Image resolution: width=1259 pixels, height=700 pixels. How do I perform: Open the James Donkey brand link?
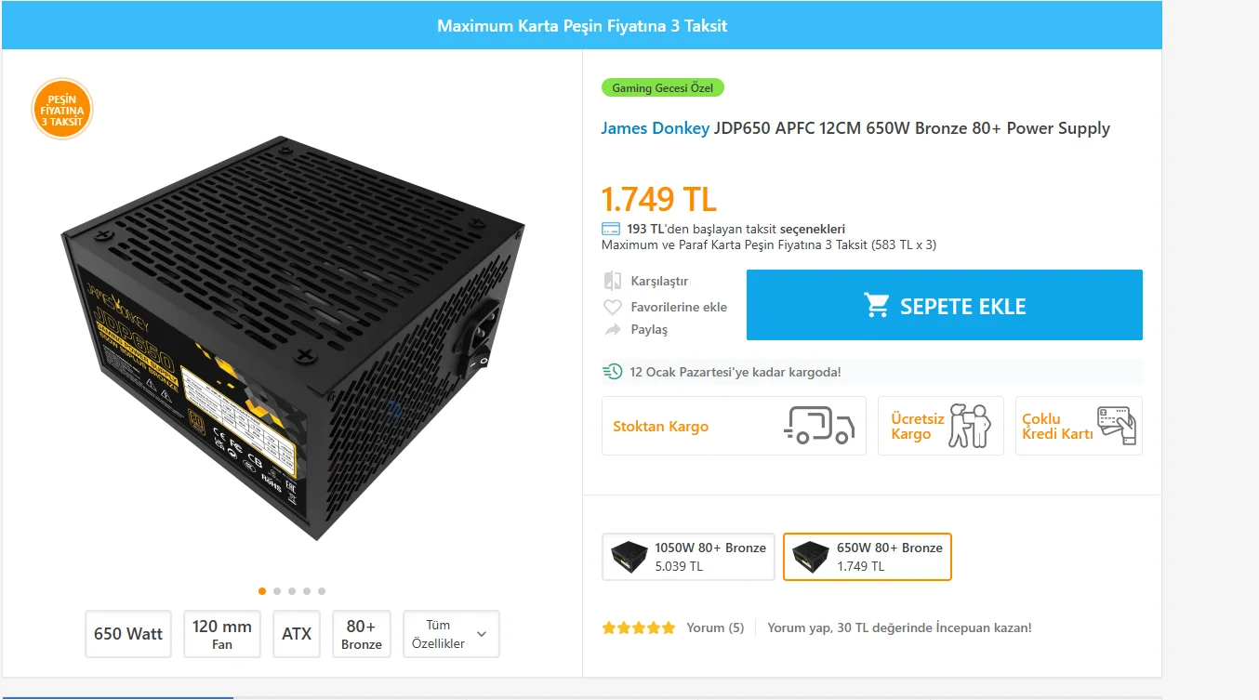(655, 128)
